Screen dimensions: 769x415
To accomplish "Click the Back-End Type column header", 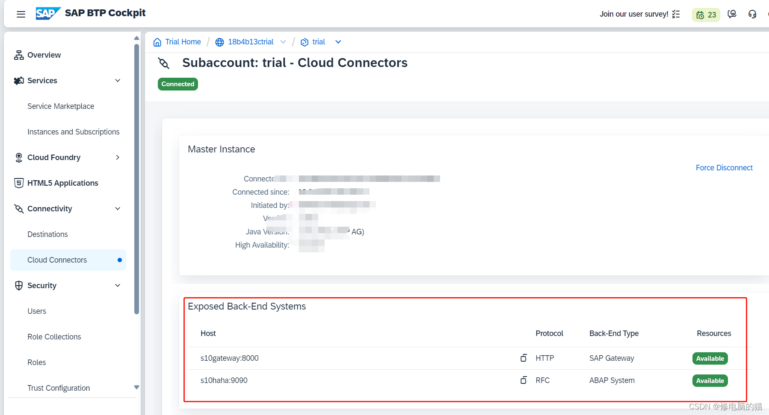I will pyautogui.click(x=614, y=333).
